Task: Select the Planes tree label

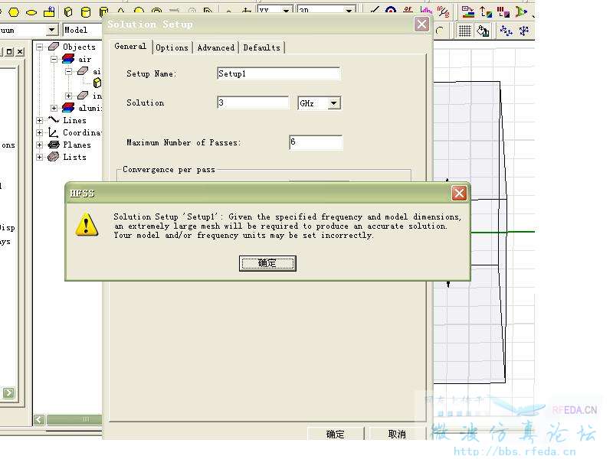Action: click(x=77, y=145)
